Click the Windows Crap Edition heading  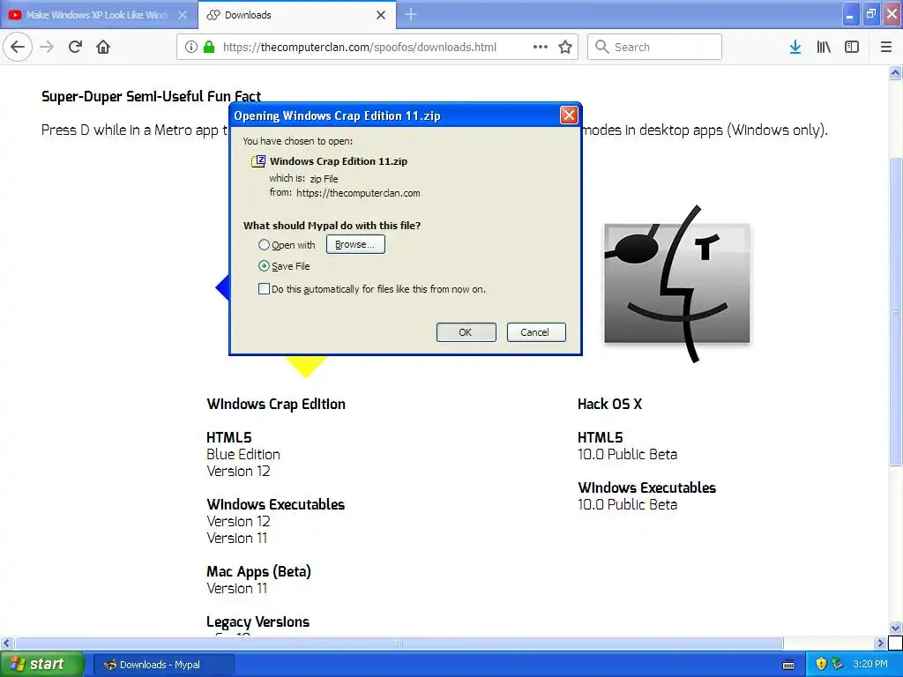click(x=276, y=404)
